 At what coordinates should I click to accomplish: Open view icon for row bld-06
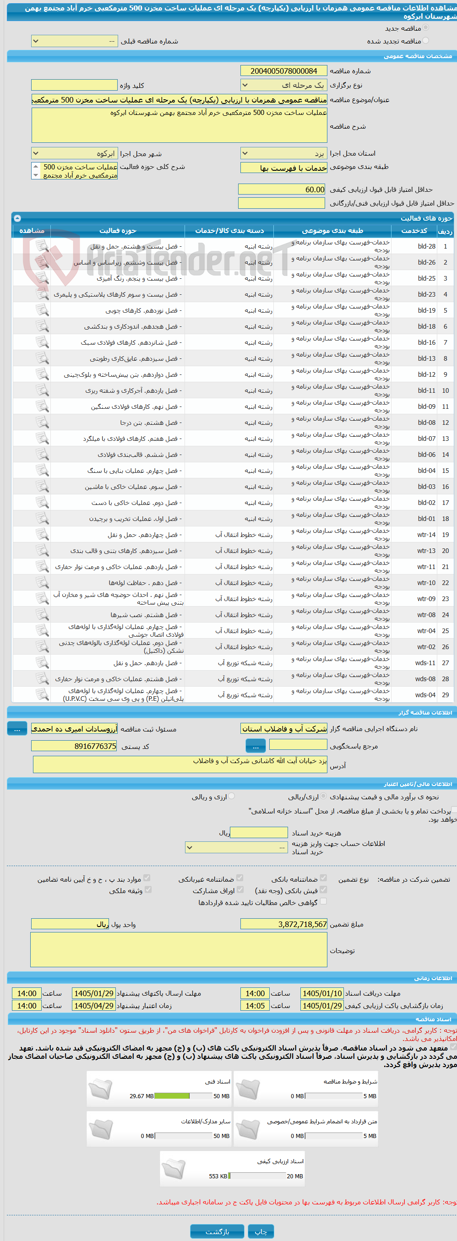tap(43, 454)
